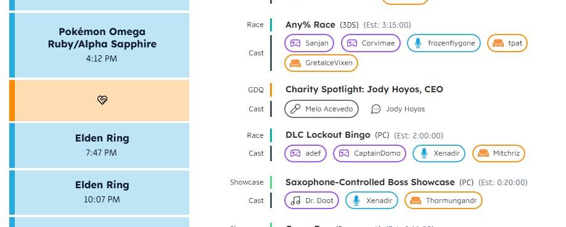Open the Charity Spotlight: Jody Hoyos, CEO title
Viewport: 566px width, 227px height.
click(x=364, y=89)
